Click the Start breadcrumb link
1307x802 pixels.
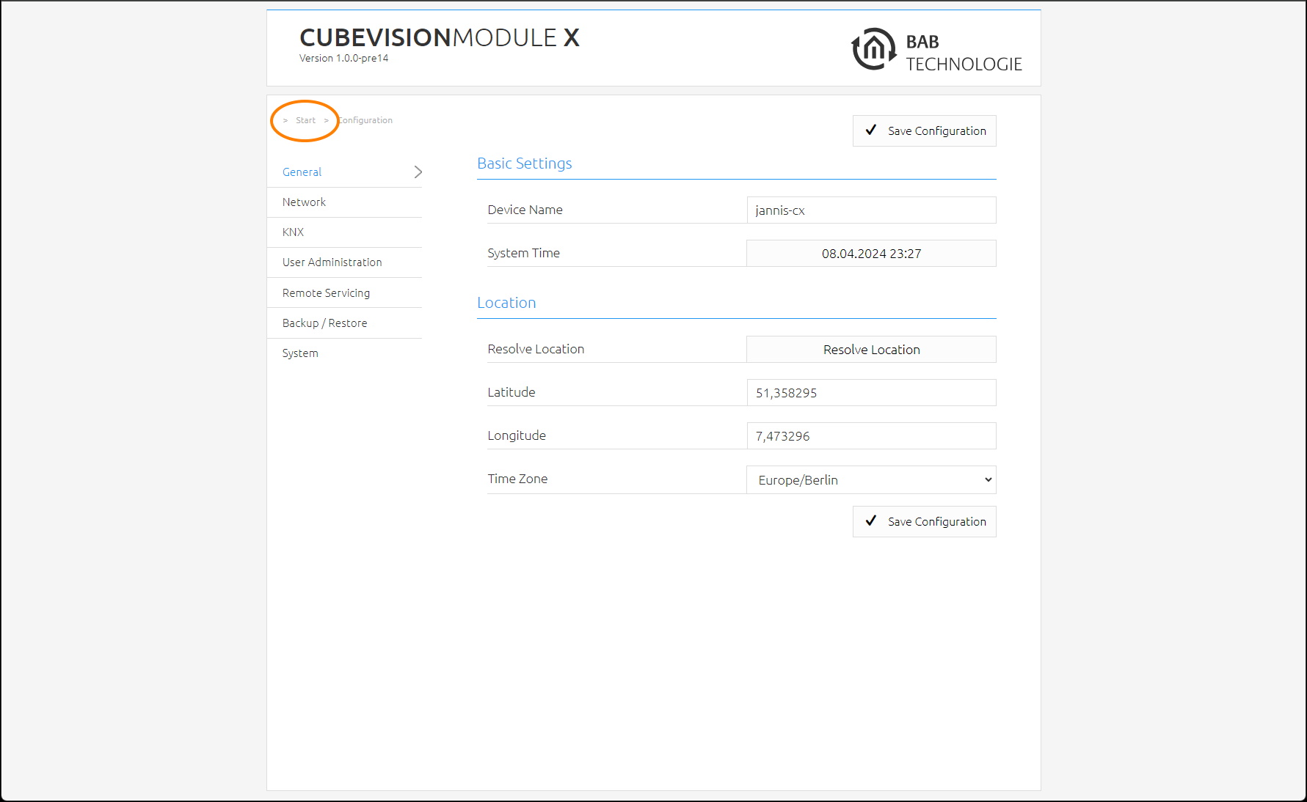305,120
